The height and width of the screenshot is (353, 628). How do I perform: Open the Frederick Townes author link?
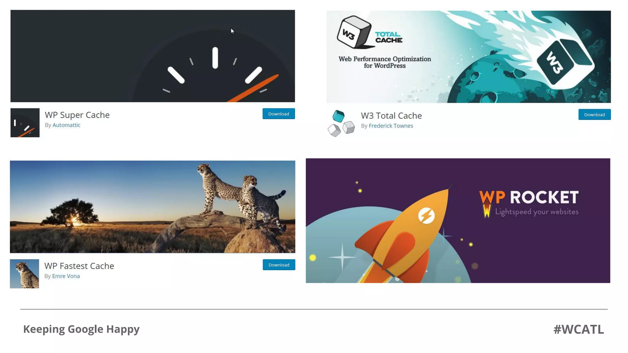(391, 126)
